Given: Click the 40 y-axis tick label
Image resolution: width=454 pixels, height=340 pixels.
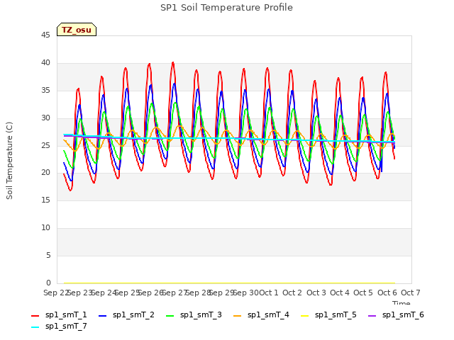Looking at the screenshot, I should point(45,63).
